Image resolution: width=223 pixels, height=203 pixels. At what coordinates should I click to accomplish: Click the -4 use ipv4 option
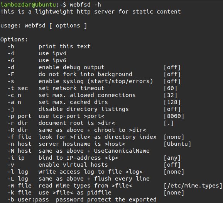click(x=37, y=53)
